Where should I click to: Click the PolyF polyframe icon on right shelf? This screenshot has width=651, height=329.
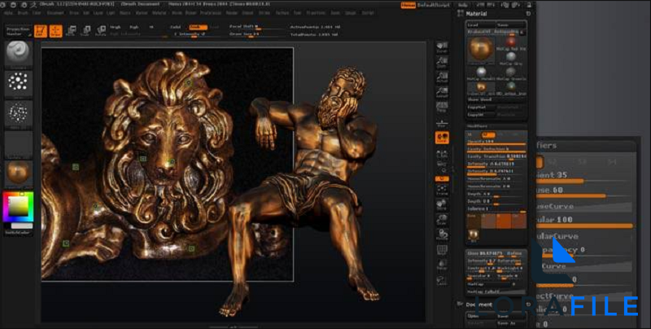tap(442, 250)
